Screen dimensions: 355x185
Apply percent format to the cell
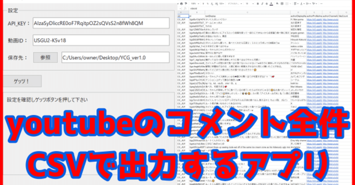[207, 4]
